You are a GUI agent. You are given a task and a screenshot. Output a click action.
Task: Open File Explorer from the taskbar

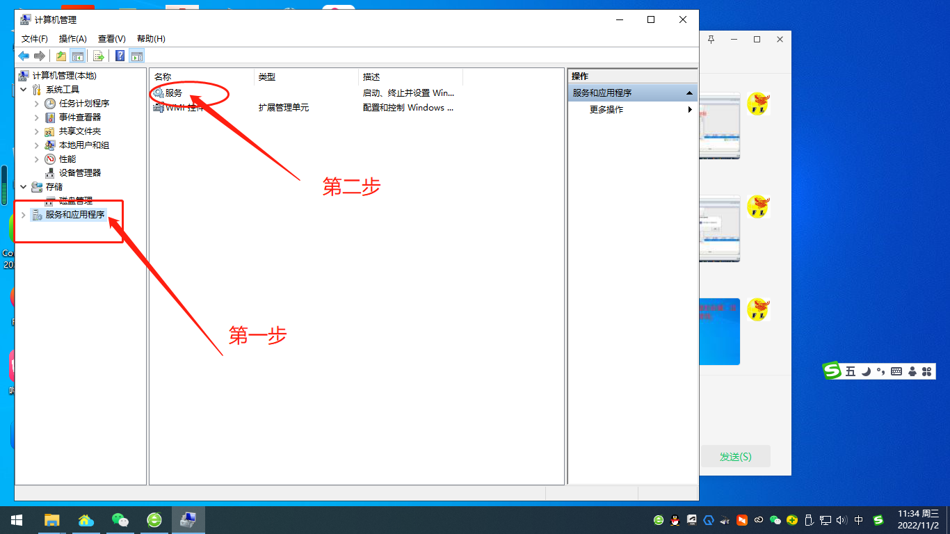click(52, 520)
